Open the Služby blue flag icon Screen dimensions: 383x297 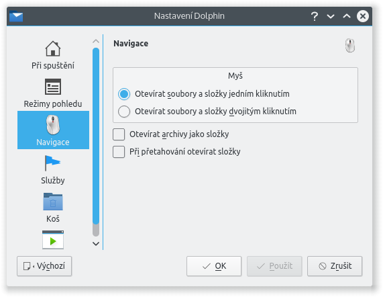53,163
